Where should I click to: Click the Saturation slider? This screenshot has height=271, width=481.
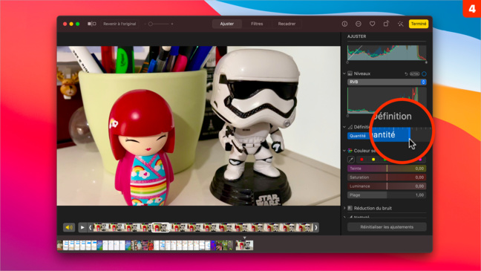tap(387, 177)
